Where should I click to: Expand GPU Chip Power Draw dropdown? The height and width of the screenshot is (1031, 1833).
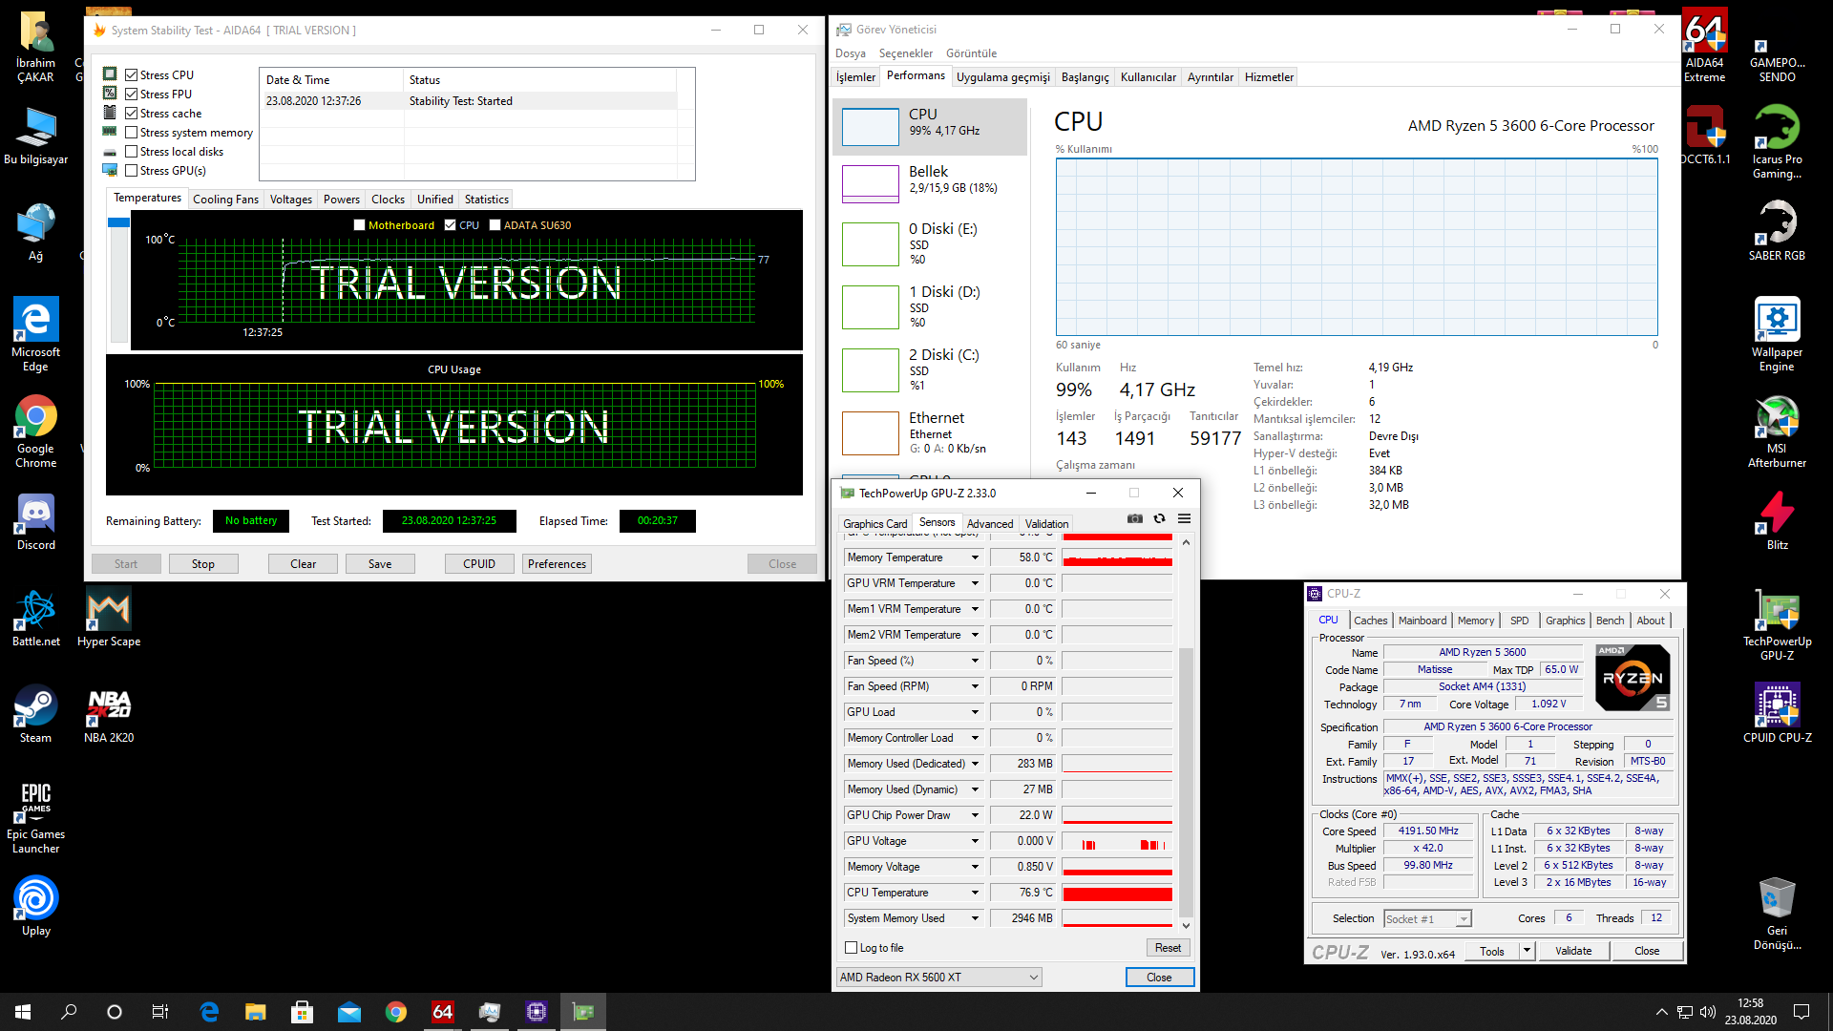975,815
